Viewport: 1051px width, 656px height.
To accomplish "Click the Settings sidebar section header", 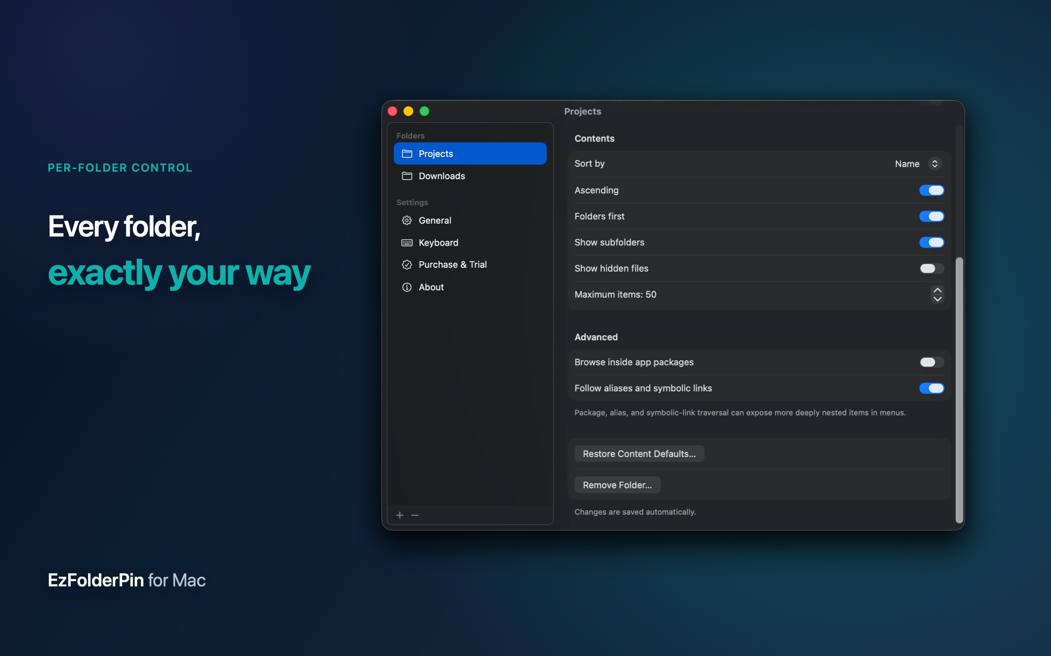I will coord(412,203).
